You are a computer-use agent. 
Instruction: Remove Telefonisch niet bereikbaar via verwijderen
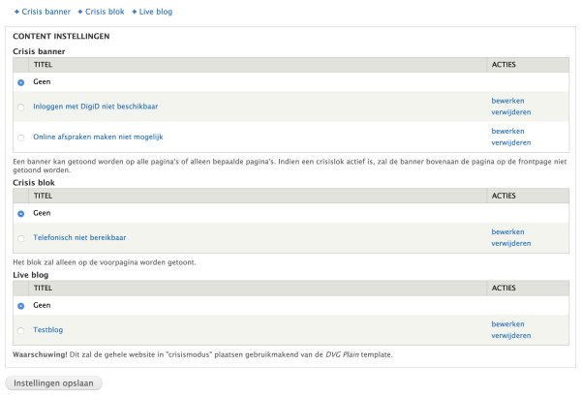tap(511, 243)
